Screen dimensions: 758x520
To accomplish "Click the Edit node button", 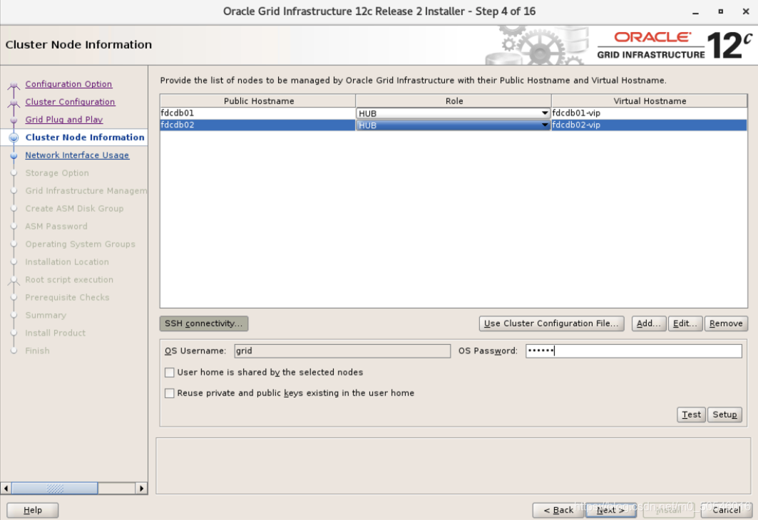I will click(x=685, y=323).
